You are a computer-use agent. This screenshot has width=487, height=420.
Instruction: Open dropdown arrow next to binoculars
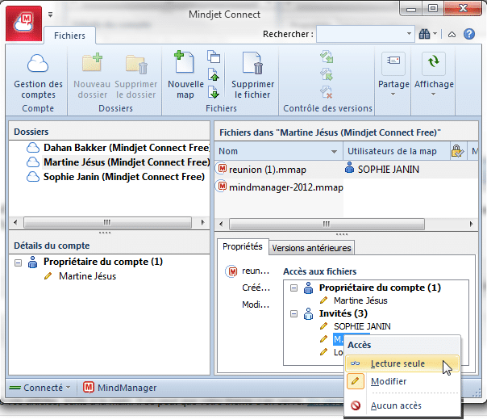[435, 33]
